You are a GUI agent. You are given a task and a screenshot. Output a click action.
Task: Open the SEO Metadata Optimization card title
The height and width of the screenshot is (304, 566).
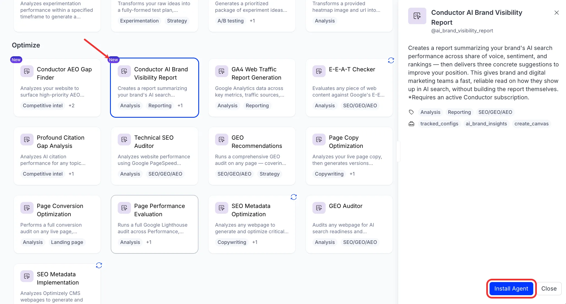[251, 210]
